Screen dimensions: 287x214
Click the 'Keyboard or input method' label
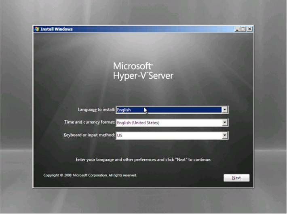tap(89, 135)
